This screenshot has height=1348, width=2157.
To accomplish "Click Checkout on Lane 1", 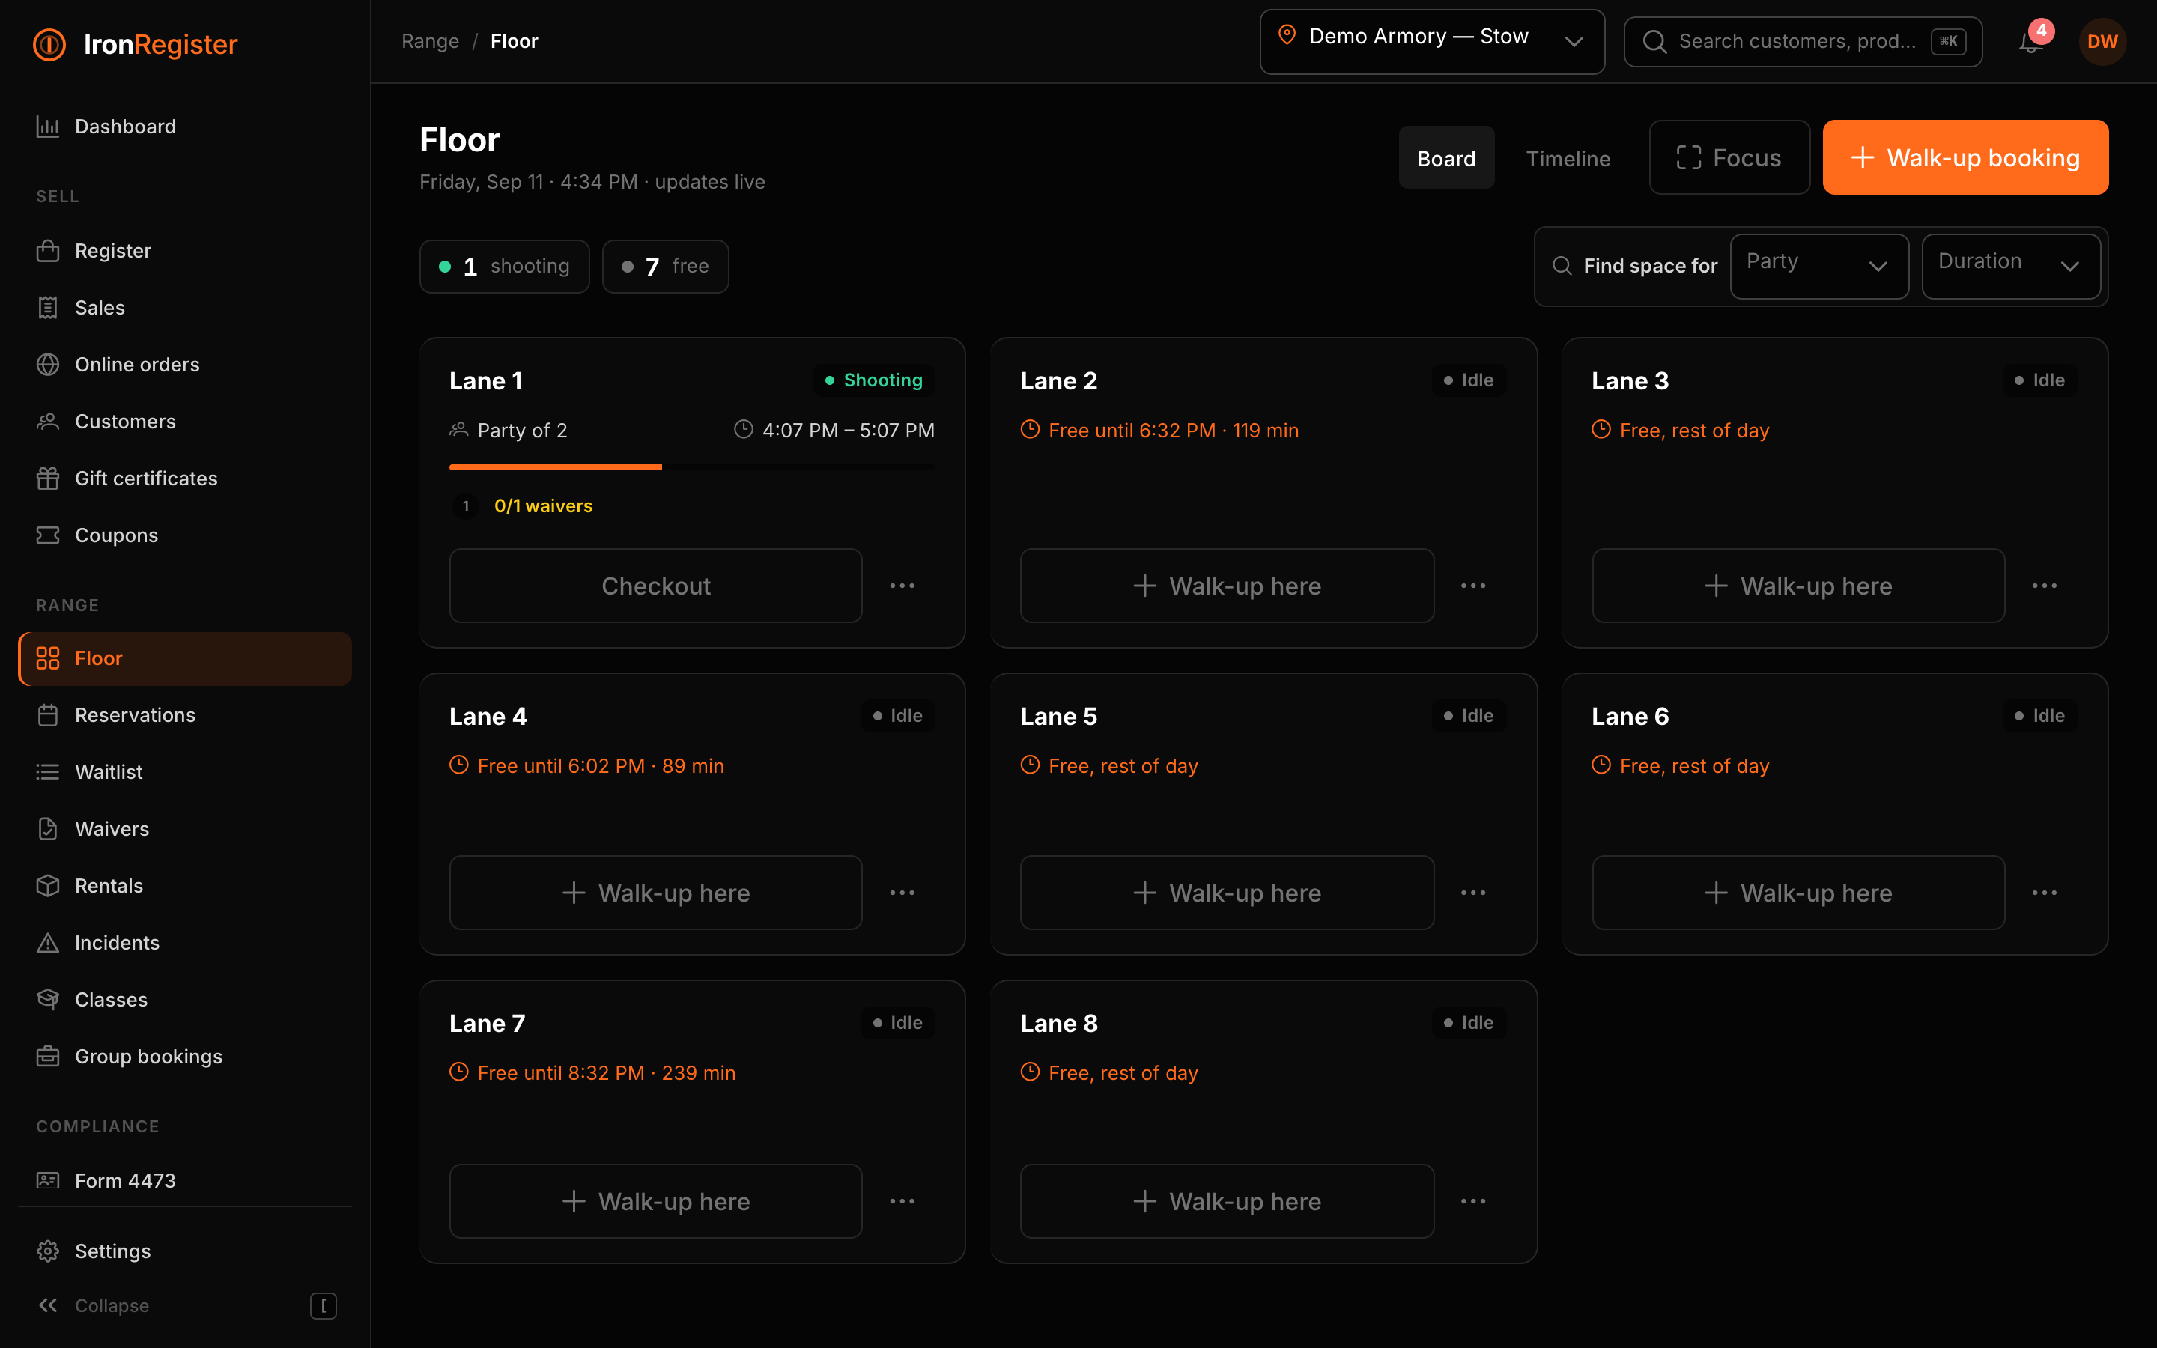I will pos(655,586).
